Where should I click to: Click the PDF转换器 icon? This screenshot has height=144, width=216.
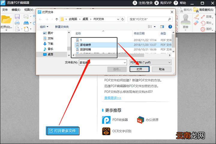pos(106,120)
